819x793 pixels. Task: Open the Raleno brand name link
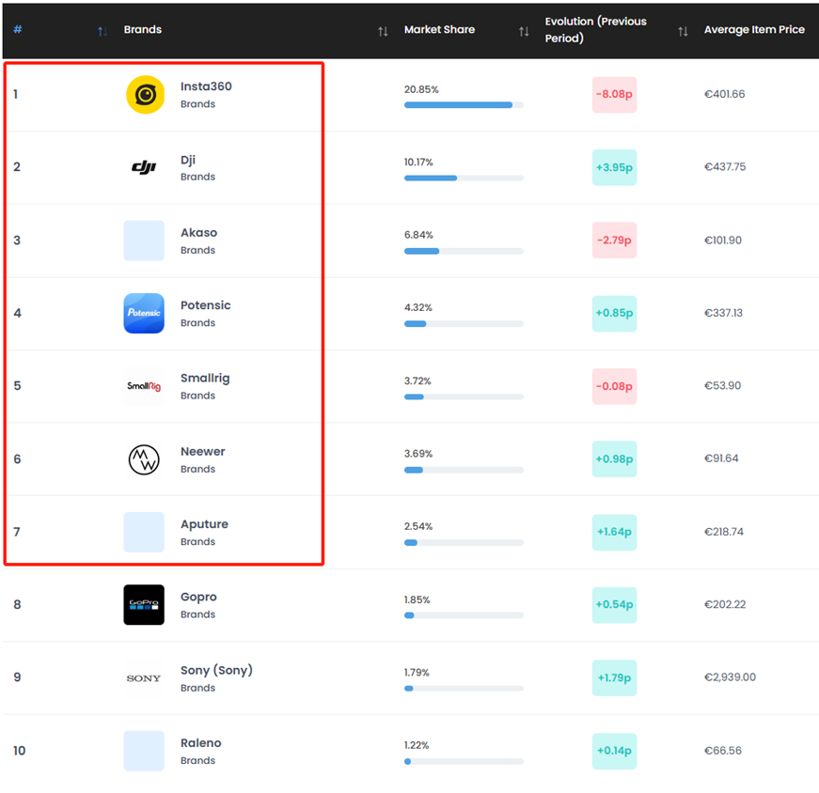pos(200,743)
